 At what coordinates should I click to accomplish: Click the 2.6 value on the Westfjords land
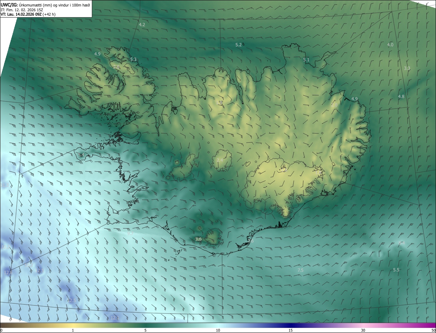coord(116,67)
